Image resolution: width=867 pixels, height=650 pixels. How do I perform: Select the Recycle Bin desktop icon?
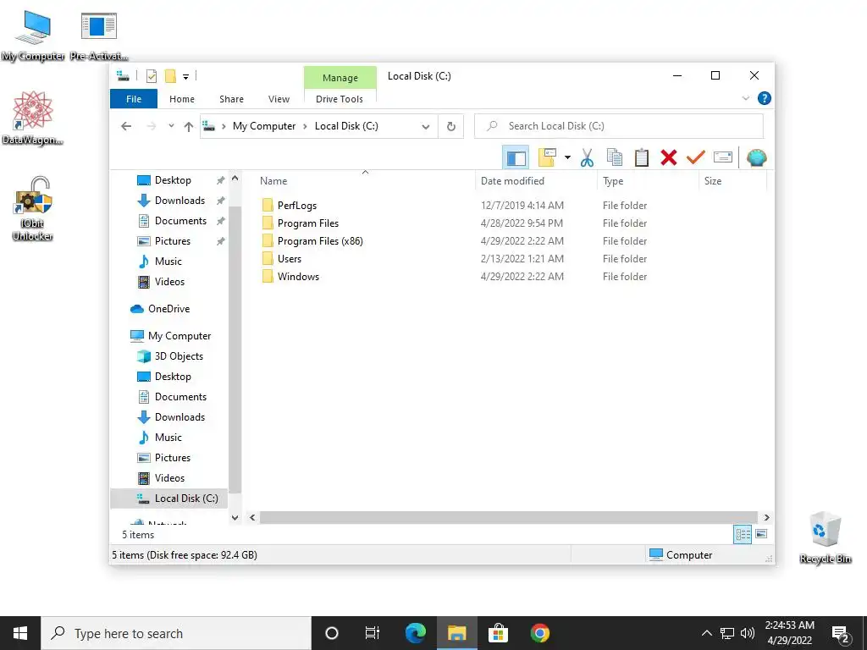click(826, 537)
